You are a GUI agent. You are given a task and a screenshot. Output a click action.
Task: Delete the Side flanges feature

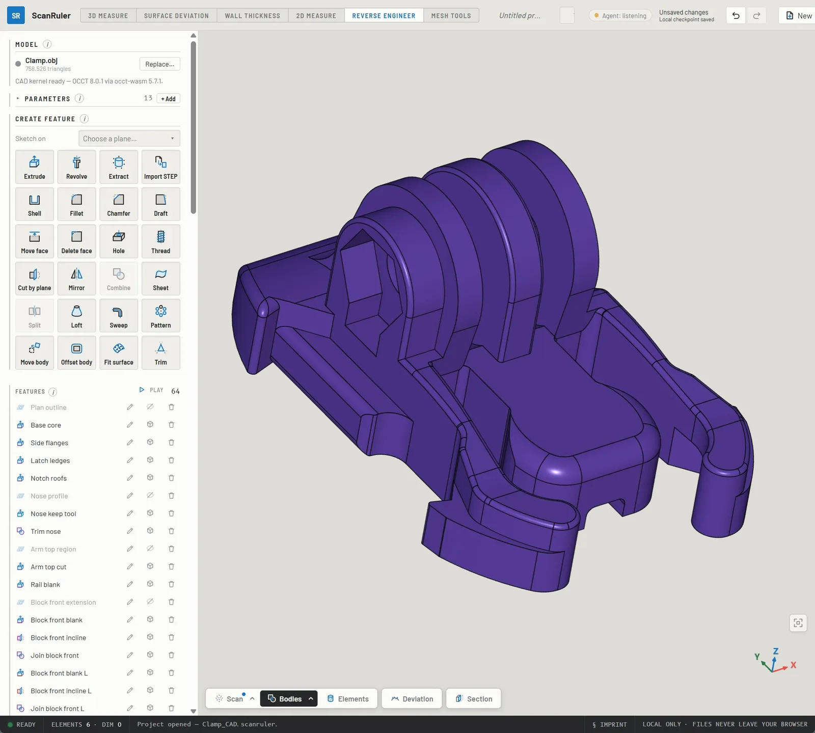click(x=172, y=443)
